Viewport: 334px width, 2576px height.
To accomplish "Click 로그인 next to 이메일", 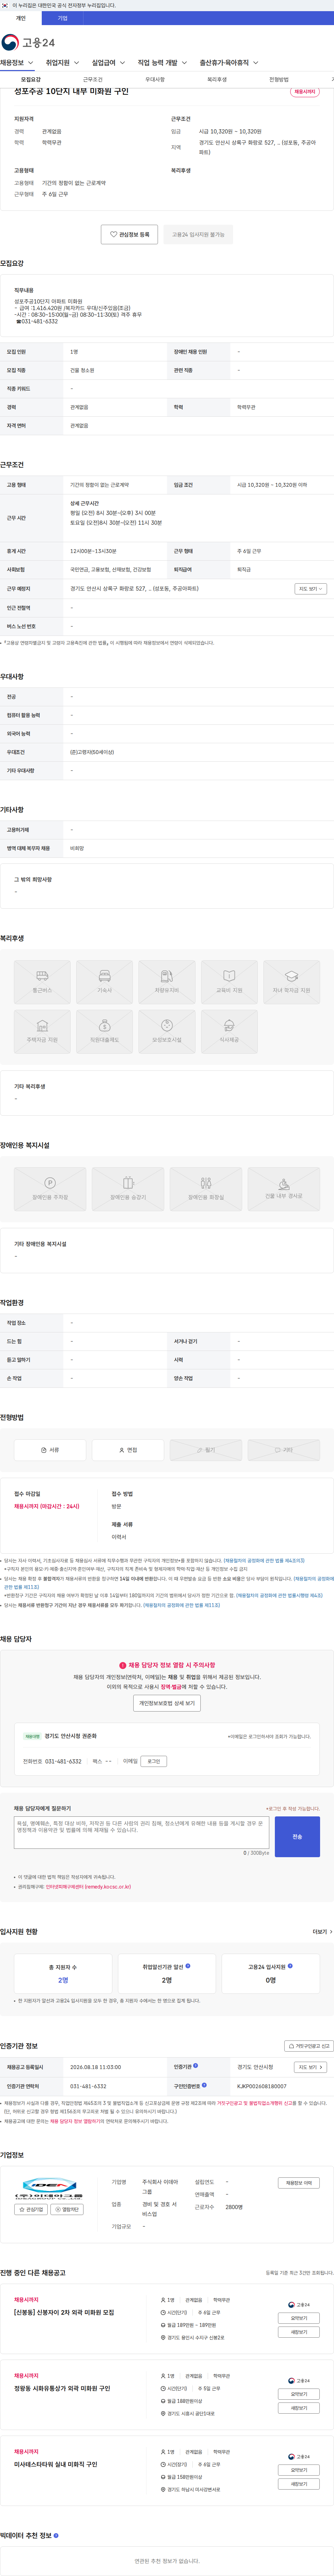I will 153,1761.
